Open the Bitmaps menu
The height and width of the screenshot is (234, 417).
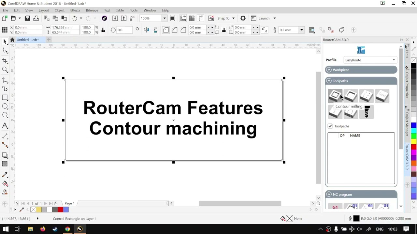point(92,10)
